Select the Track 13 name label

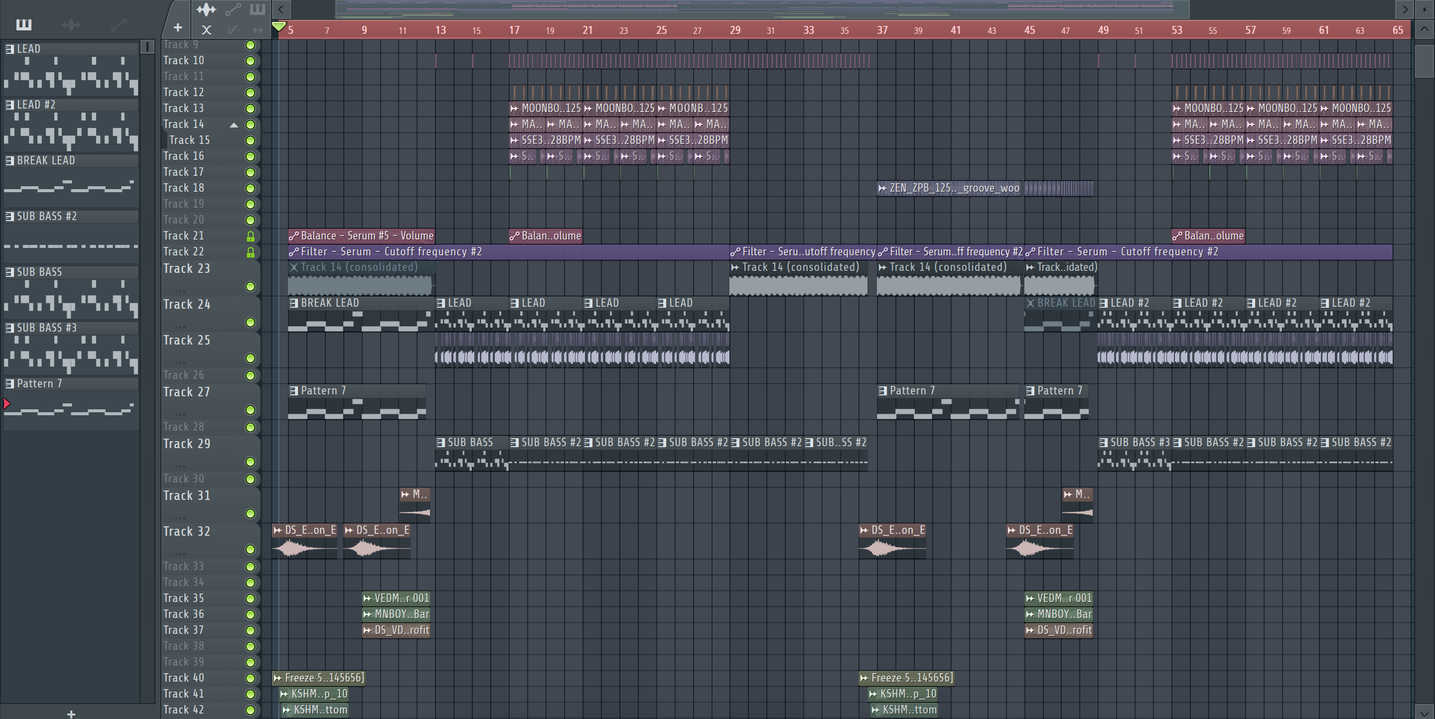click(x=183, y=109)
